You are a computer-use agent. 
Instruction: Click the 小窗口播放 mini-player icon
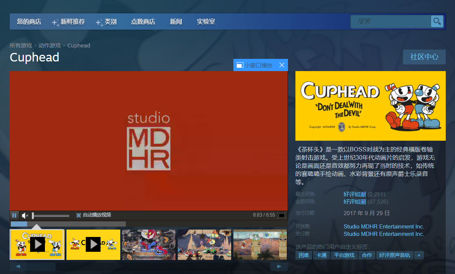point(240,65)
